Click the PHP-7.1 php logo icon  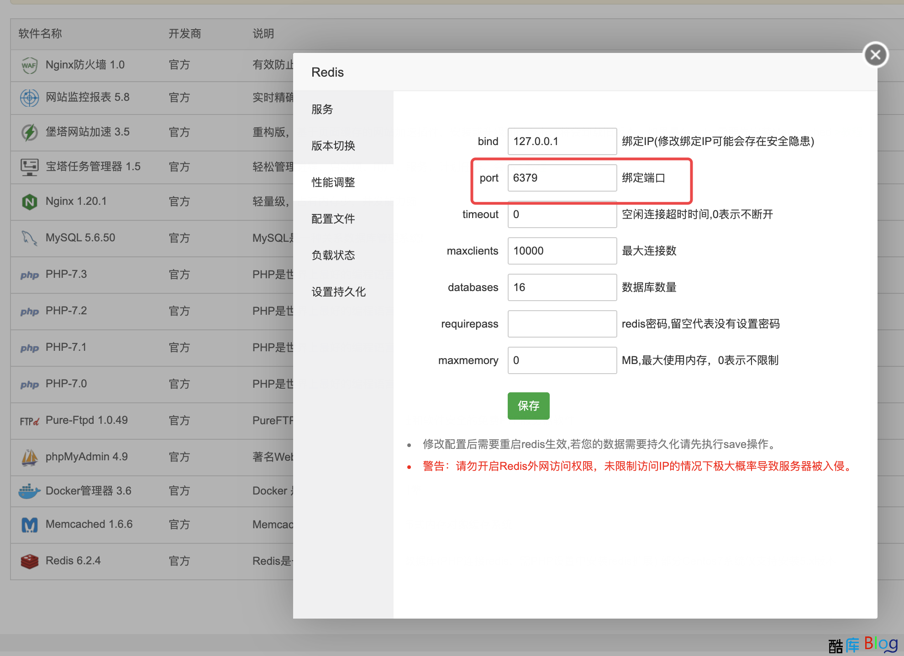point(29,348)
